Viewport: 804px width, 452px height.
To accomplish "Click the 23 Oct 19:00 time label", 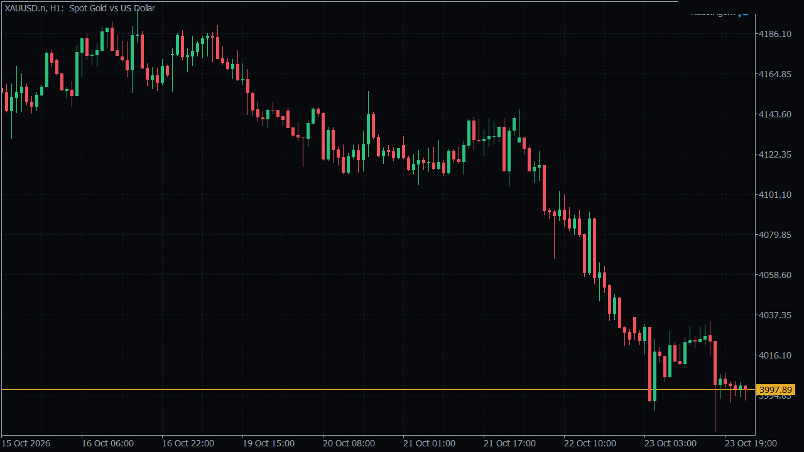I will click(x=751, y=443).
